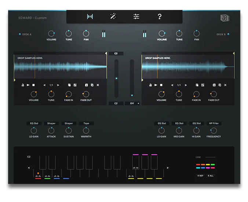Open the EQ 3bd selector above MID GAIN

tap(179, 123)
